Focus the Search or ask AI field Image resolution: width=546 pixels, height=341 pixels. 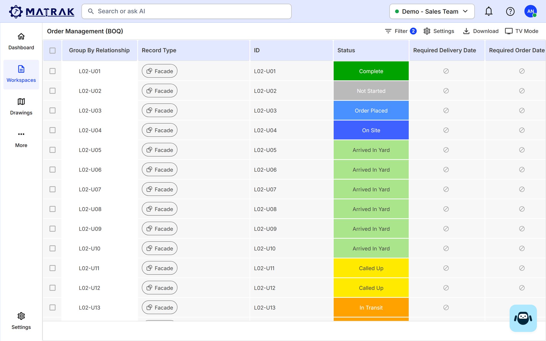point(187,11)
